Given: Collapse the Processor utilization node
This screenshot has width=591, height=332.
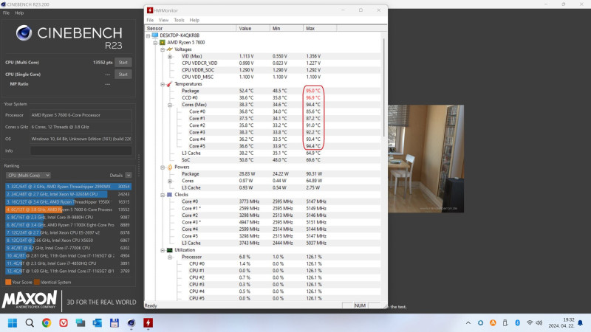Looking at the screenshot, I should point(170,257).
